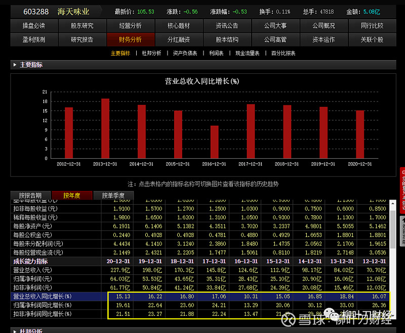Click the 2013-12-31 chart bar
Image resolution: width=405 pixels, height=333 pixels.
105,128
